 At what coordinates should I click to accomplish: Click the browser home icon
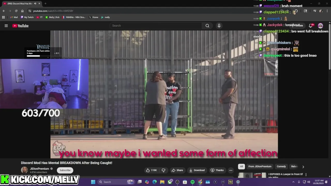click(22, 11)
